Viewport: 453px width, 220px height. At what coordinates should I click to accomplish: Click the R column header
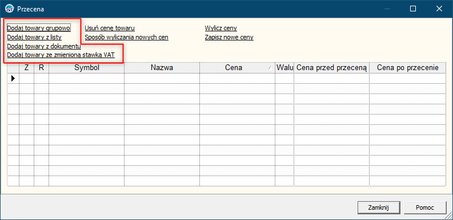(41, 68)
